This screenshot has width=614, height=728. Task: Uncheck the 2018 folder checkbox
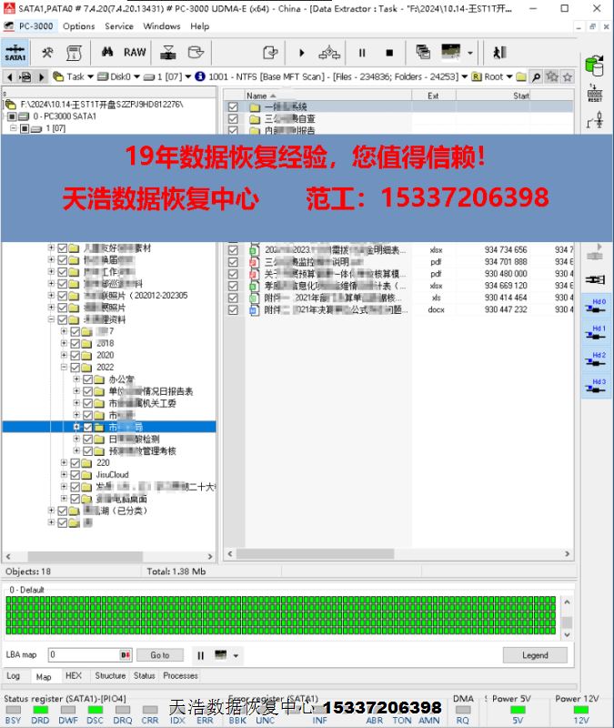(75, 344)
